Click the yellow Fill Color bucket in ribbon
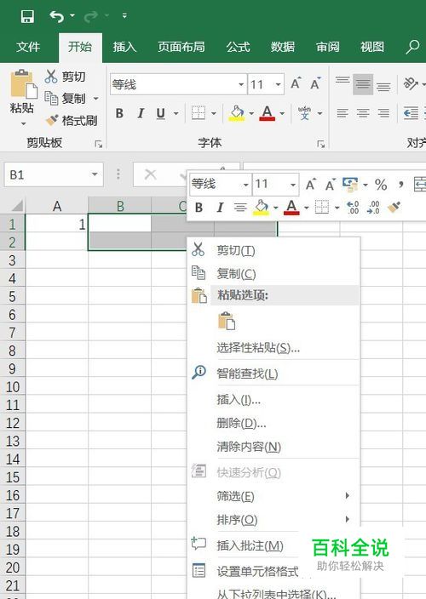The width and height of the screenshot is (426, 599). point(237,113)
